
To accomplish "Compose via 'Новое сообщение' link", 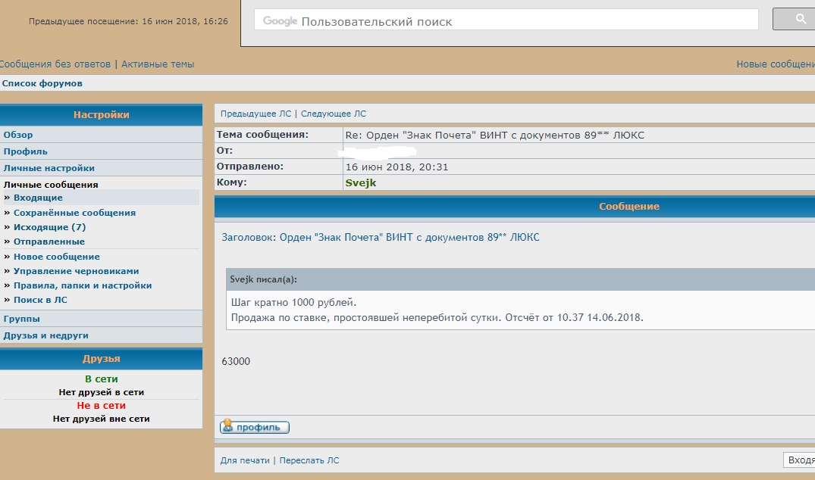I will tap(57, 257).
